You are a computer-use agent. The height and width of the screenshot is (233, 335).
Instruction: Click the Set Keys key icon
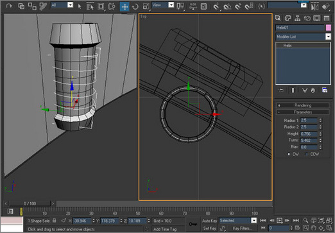tap(193, 224)
